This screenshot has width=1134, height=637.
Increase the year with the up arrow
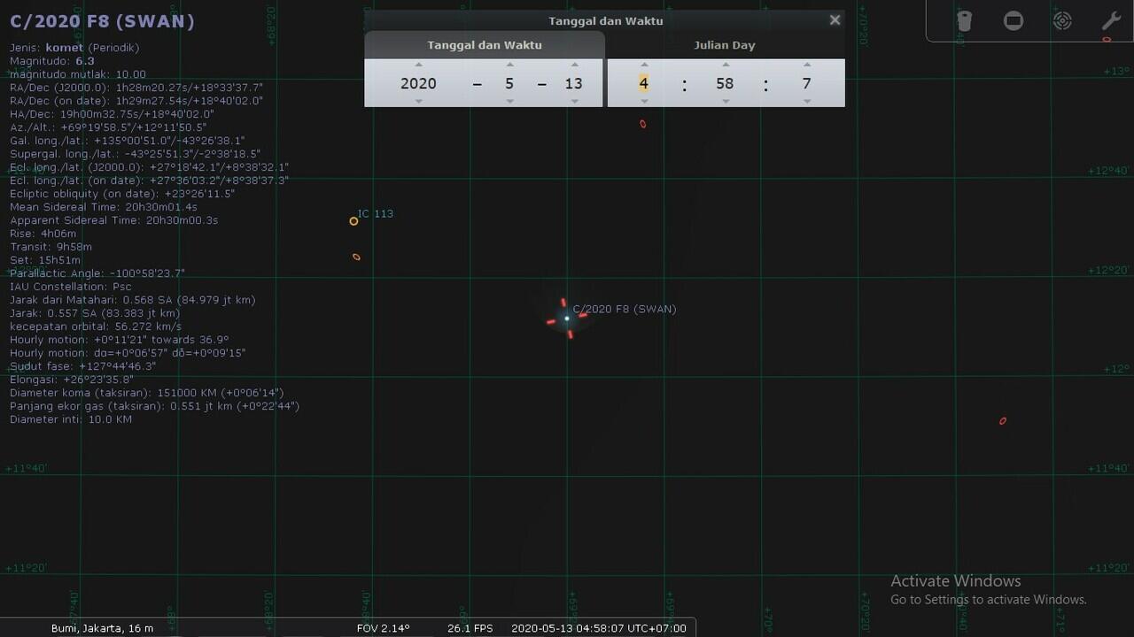[418, 65]
